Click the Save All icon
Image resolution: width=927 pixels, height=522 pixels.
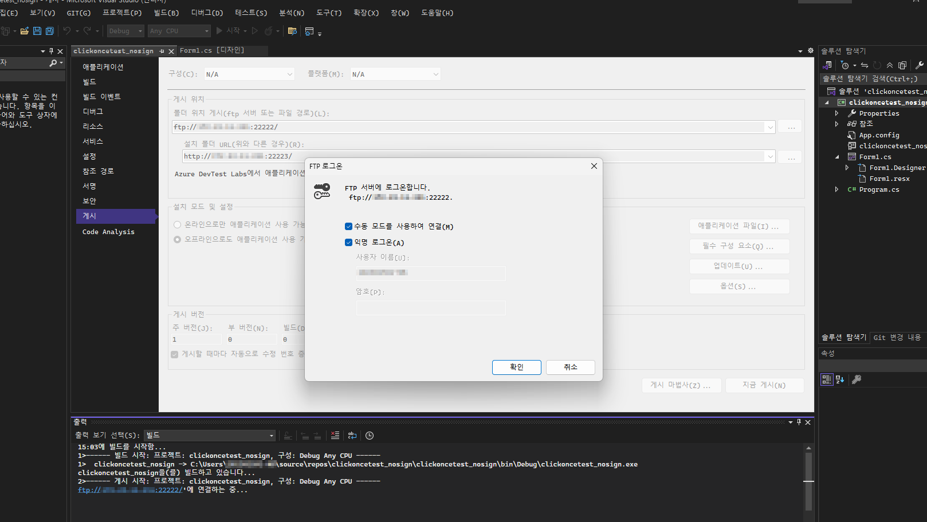click(50, 31)
